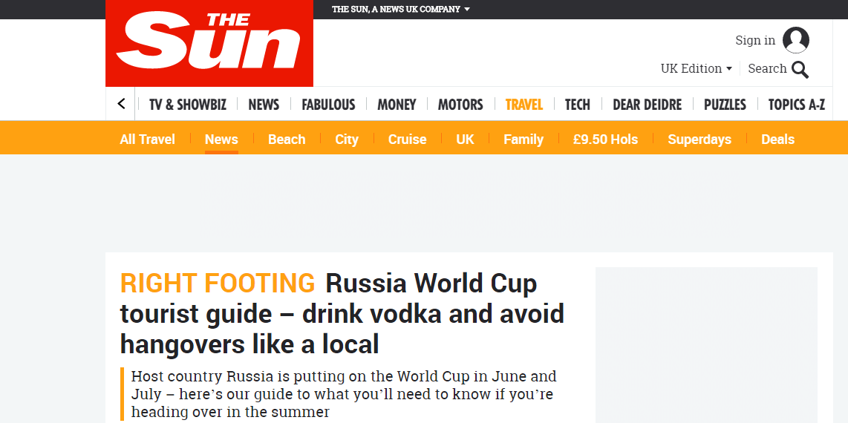Open the Cruise travel tab

tap(407, 140)
